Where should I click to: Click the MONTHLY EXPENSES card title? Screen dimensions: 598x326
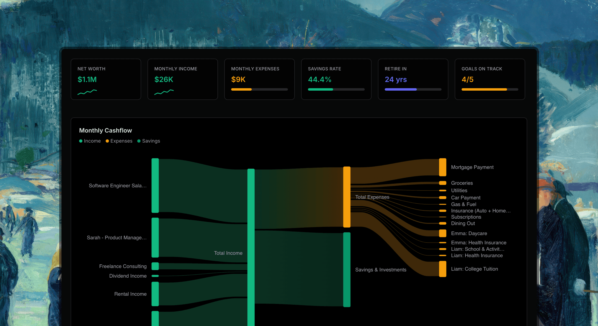tap(255, 69)
